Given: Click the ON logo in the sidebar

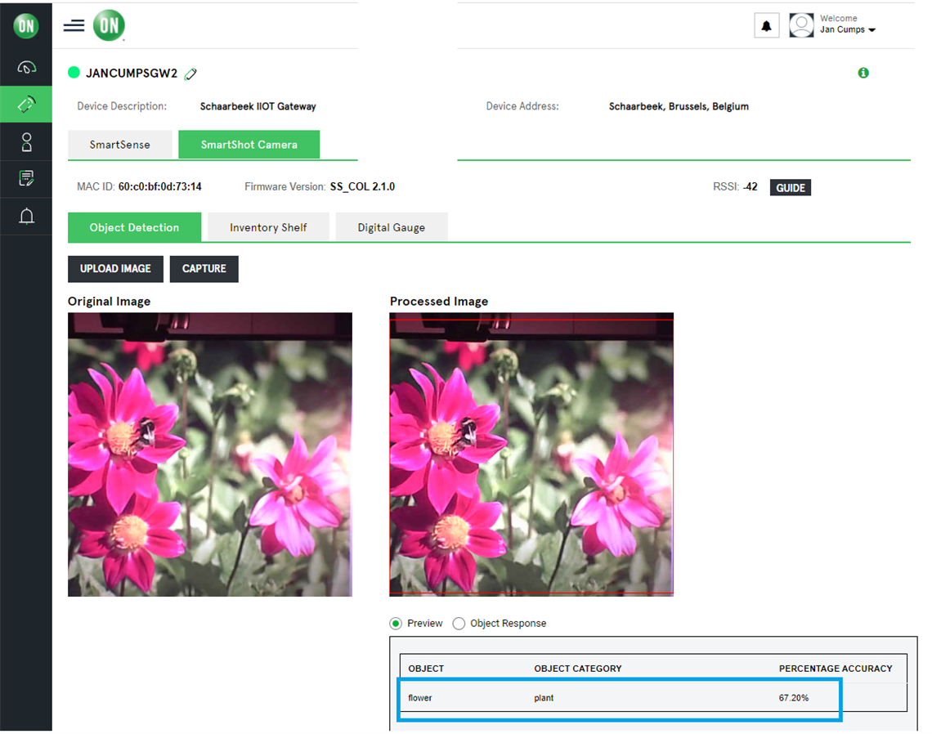Looking at the screenshot, I should click(x=26, y=25).
